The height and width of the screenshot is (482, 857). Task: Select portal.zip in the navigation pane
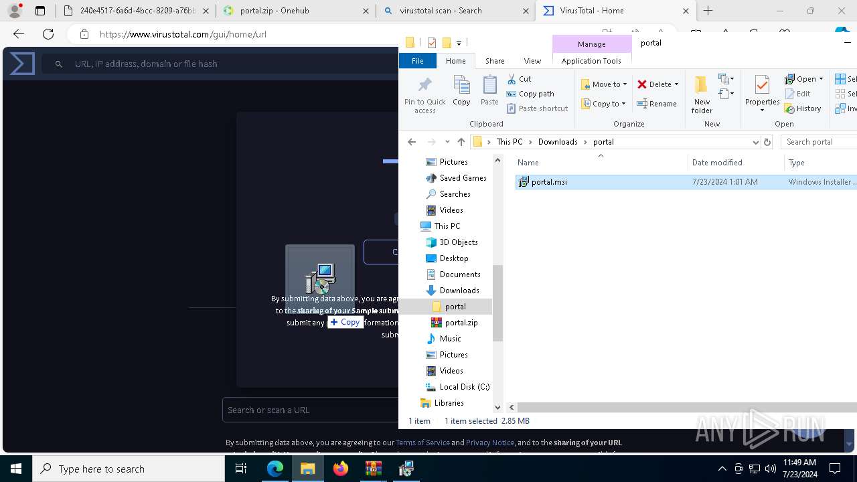click(x=461, y=323)
